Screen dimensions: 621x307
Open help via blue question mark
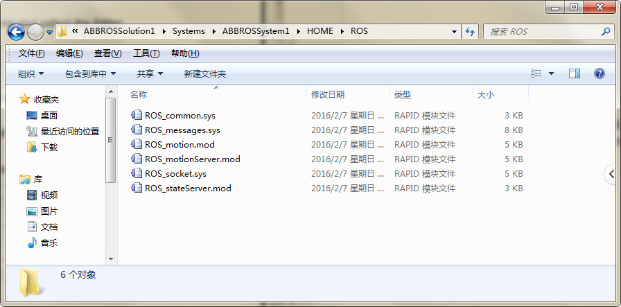point(600,73)
